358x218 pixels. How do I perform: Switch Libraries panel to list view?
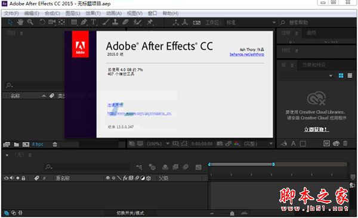tap(350, 76)
